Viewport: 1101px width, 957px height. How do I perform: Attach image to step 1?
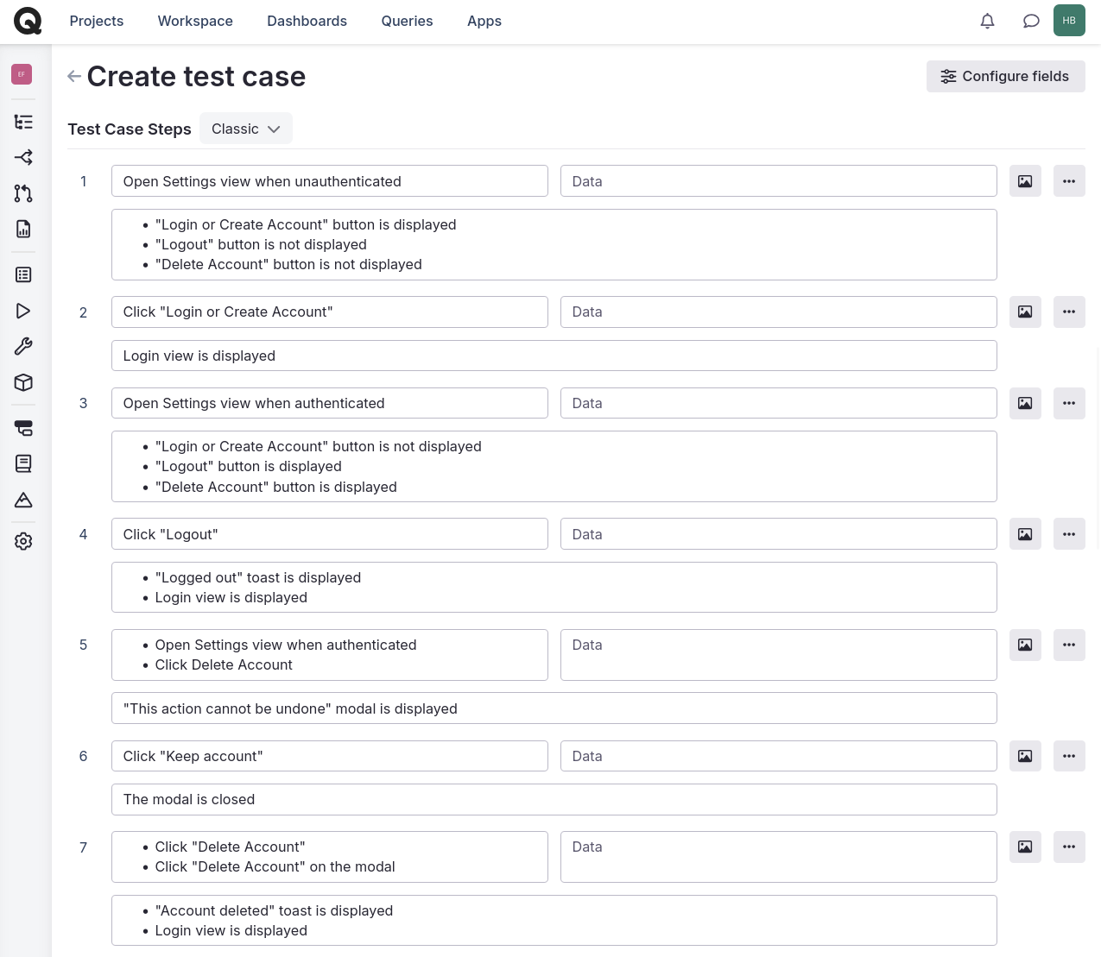click(1025, 181)
